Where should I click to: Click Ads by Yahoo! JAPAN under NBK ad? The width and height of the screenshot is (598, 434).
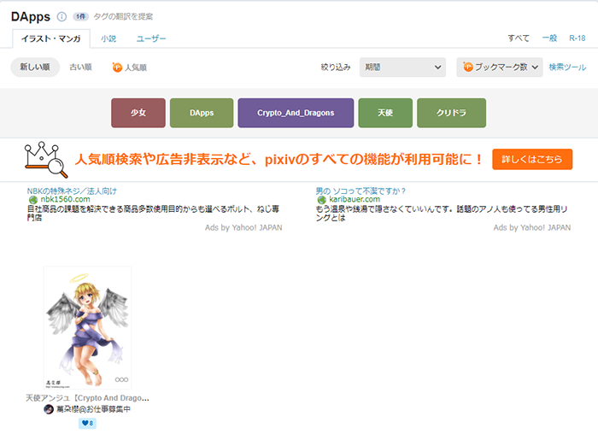243,227
